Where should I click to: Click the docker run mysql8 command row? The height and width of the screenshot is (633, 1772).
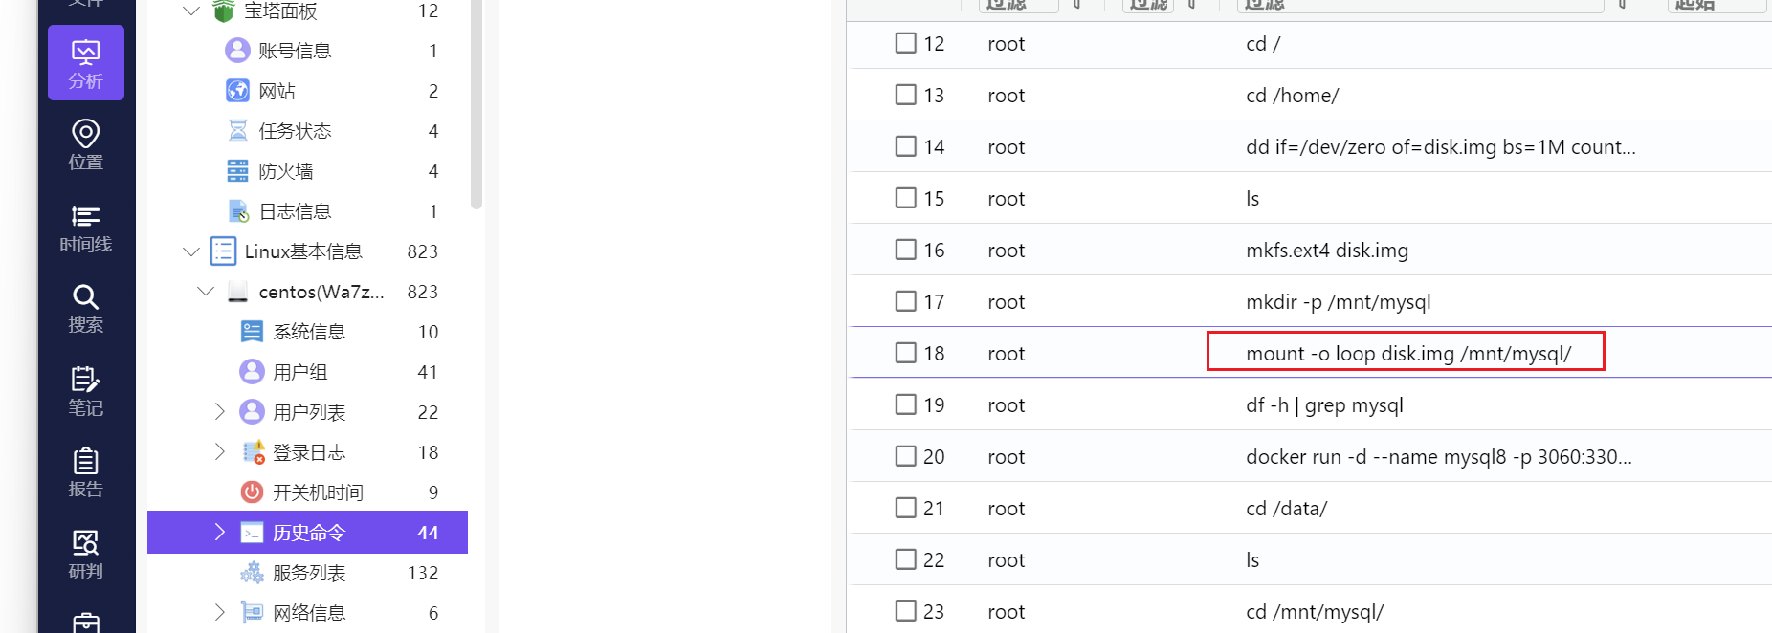click(x=1438, y=457)
